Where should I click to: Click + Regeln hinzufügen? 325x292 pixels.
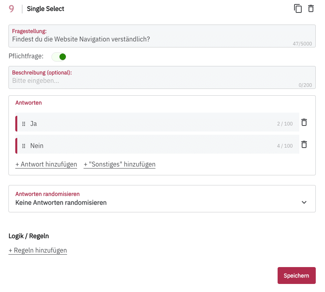coord(38,250)
